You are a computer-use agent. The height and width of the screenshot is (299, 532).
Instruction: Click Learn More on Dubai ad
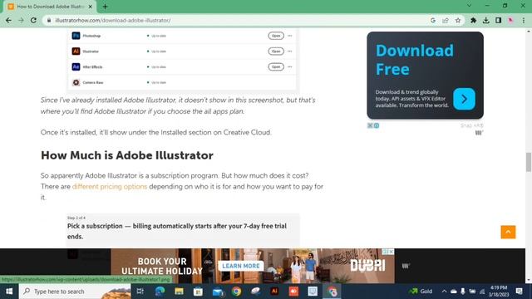(241, 266)
